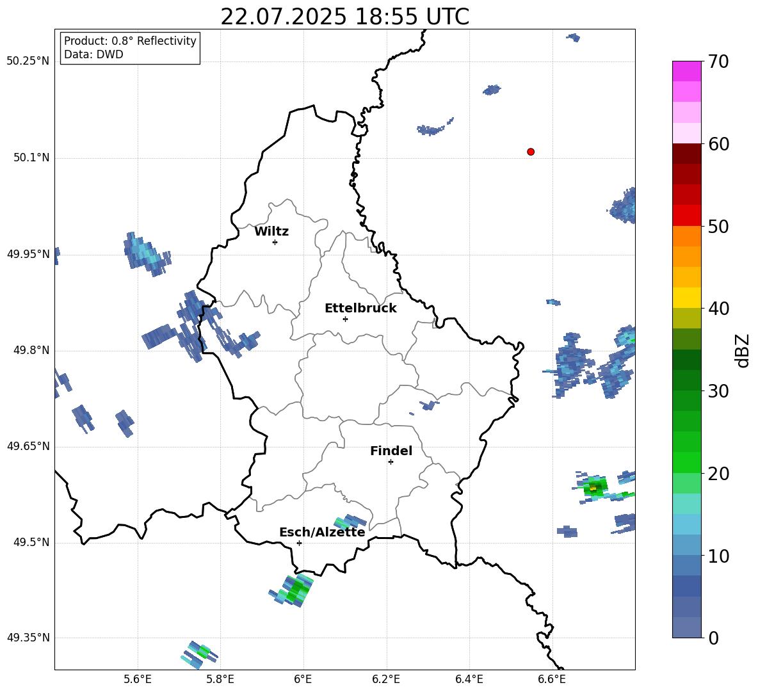Click the 40 value on colorbar
The image size is (758, 692).
click(x=718, y=309)
